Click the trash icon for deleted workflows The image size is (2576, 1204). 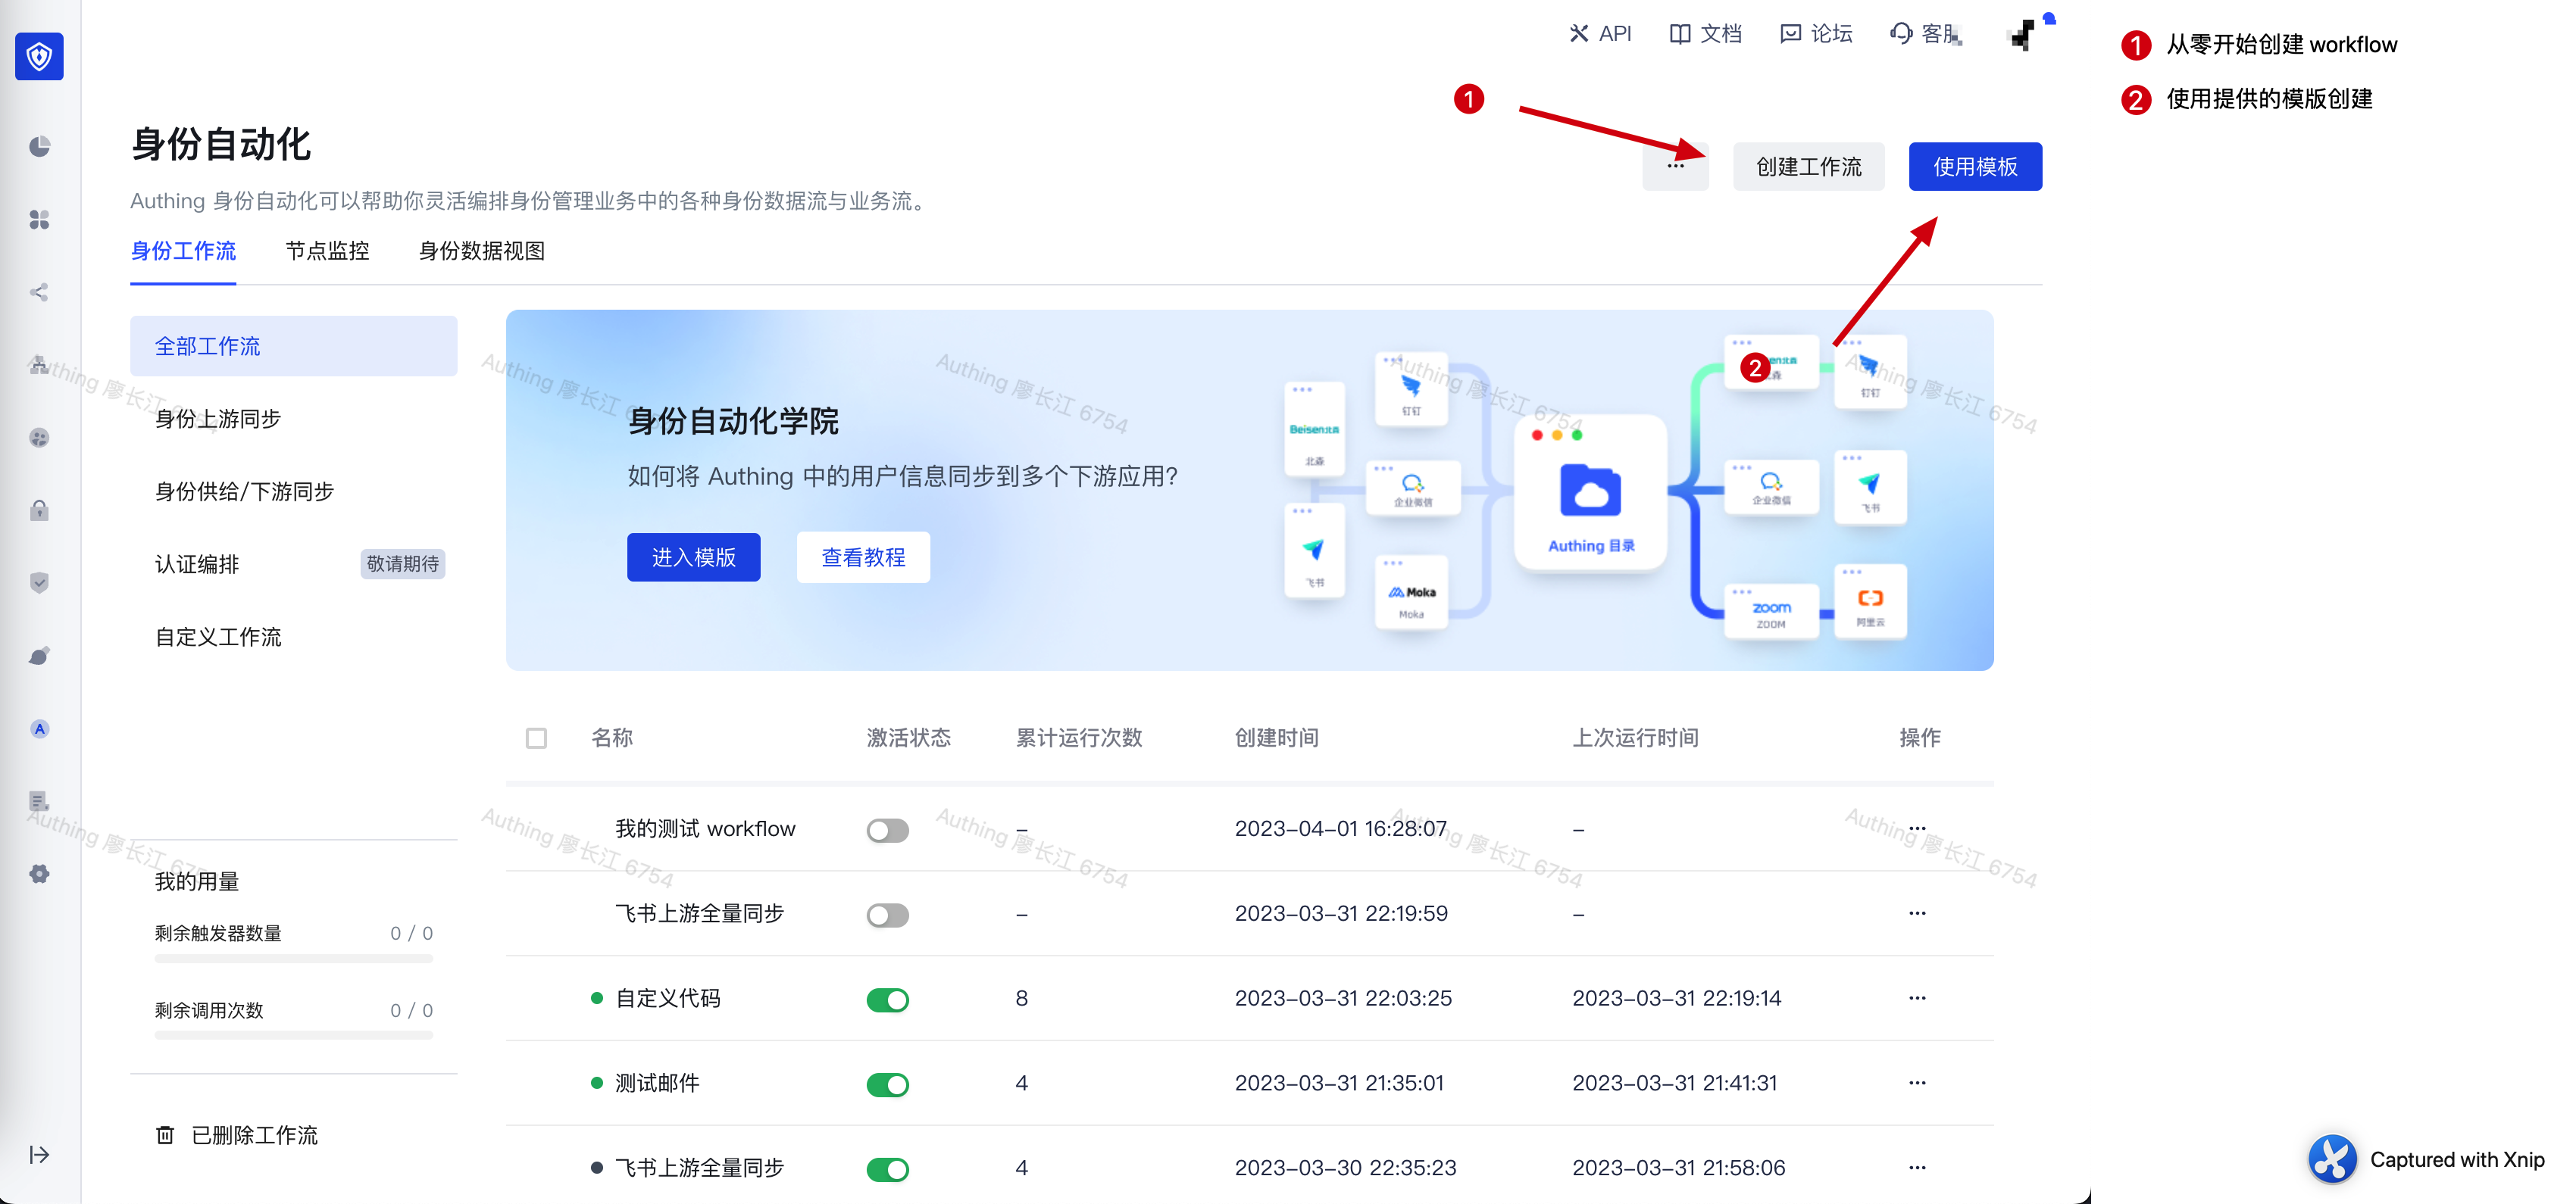click(165, 1135)
